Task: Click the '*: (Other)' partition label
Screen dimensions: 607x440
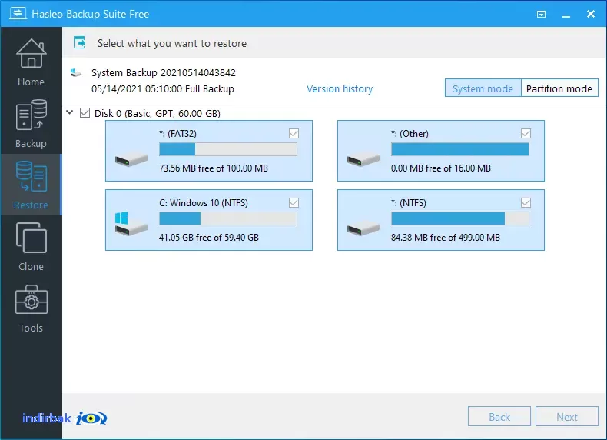Action: (410, 134)
